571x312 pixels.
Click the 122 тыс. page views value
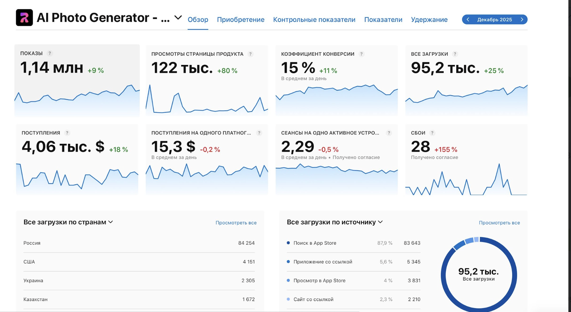182,68
